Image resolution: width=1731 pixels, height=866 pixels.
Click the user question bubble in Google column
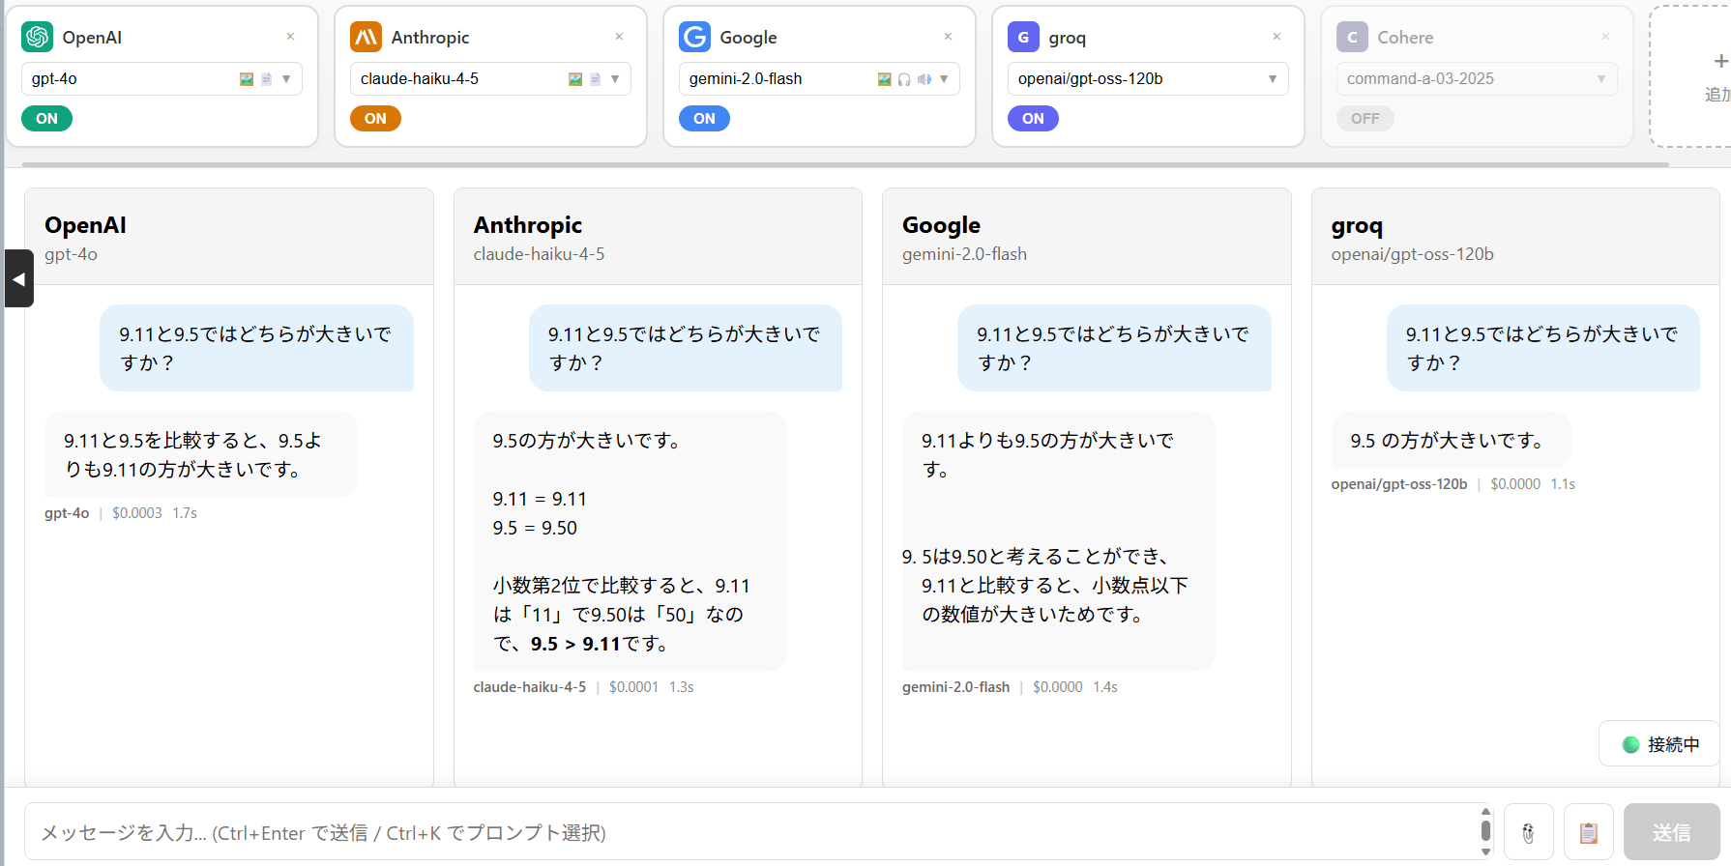(1114, 348)
